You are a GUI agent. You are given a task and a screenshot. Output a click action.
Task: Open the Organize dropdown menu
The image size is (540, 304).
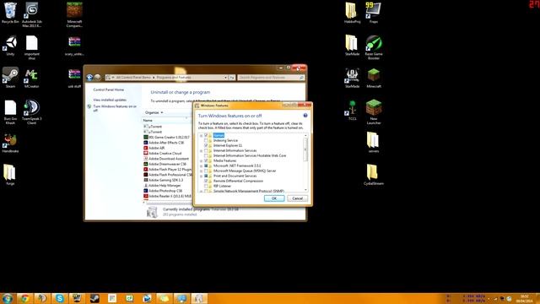(154, 112)
